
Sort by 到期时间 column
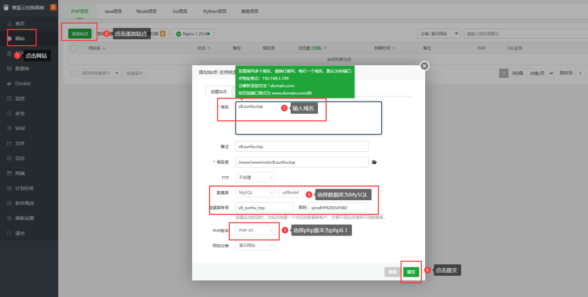pos(384,48)
